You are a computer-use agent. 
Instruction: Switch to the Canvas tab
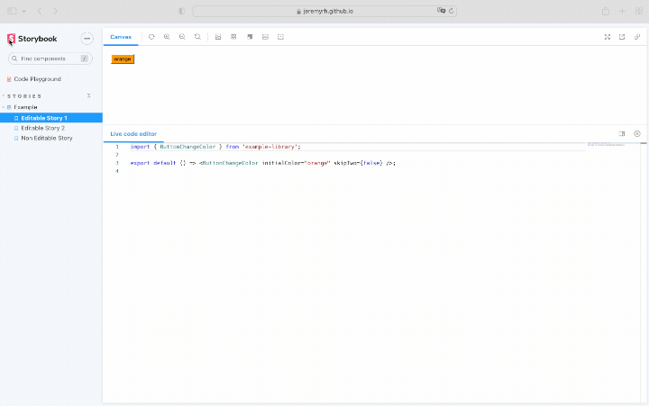click(x=121, y=37)
